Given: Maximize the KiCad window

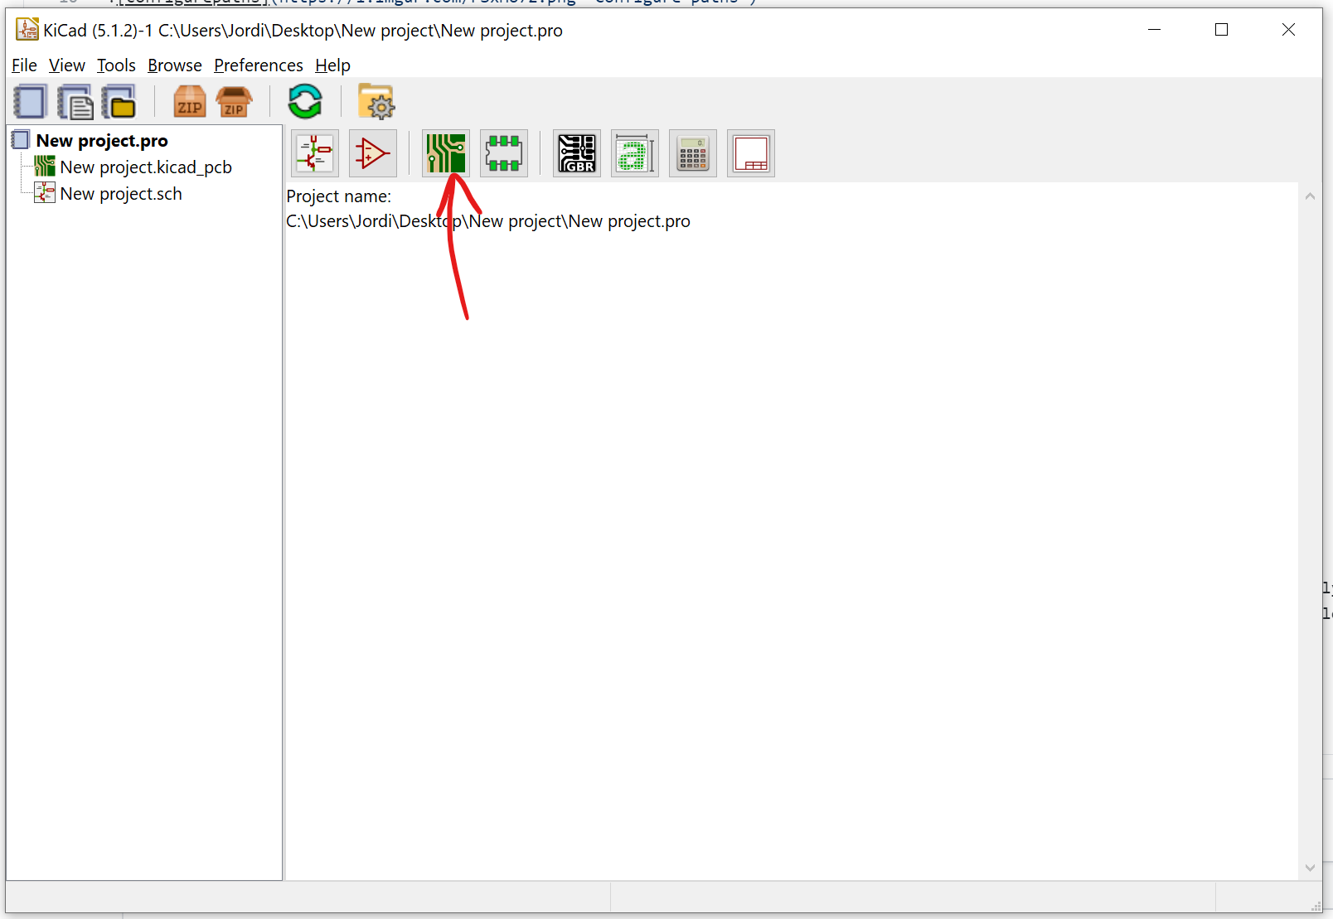Looking at the screenshot, I should point(1221,30).
